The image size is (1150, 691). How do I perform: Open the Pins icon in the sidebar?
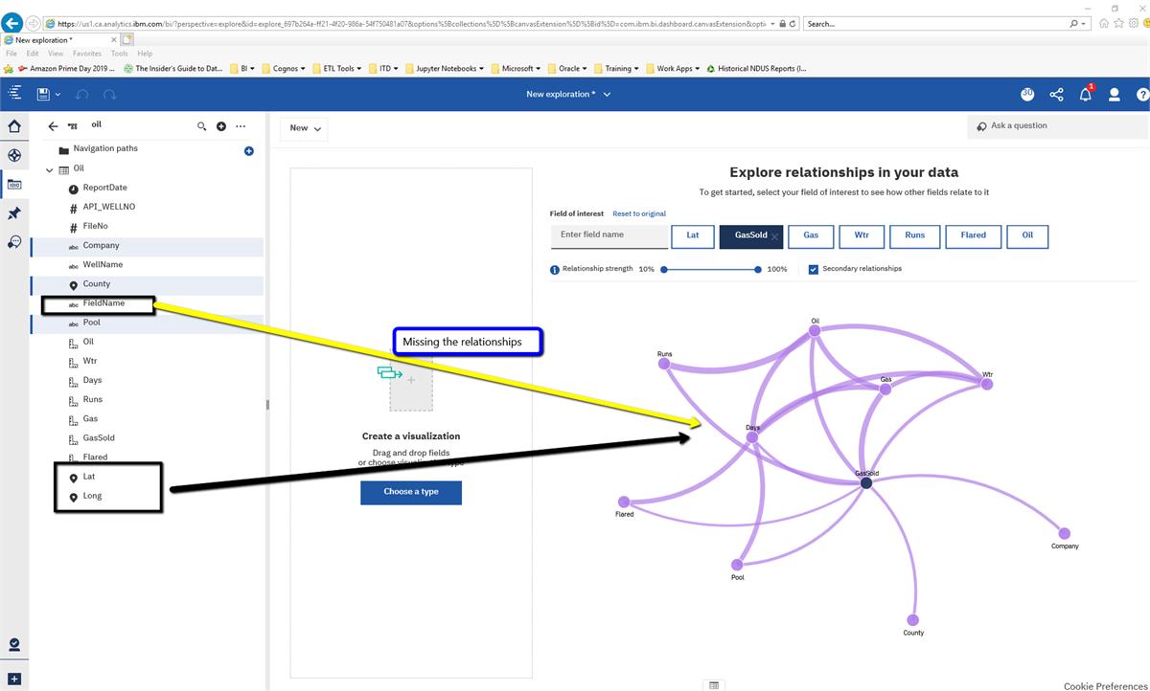click(x=14, y=213)
